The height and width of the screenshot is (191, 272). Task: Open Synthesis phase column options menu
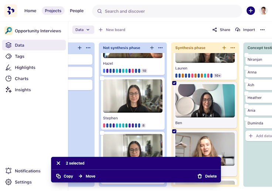(x=232, y=48)
